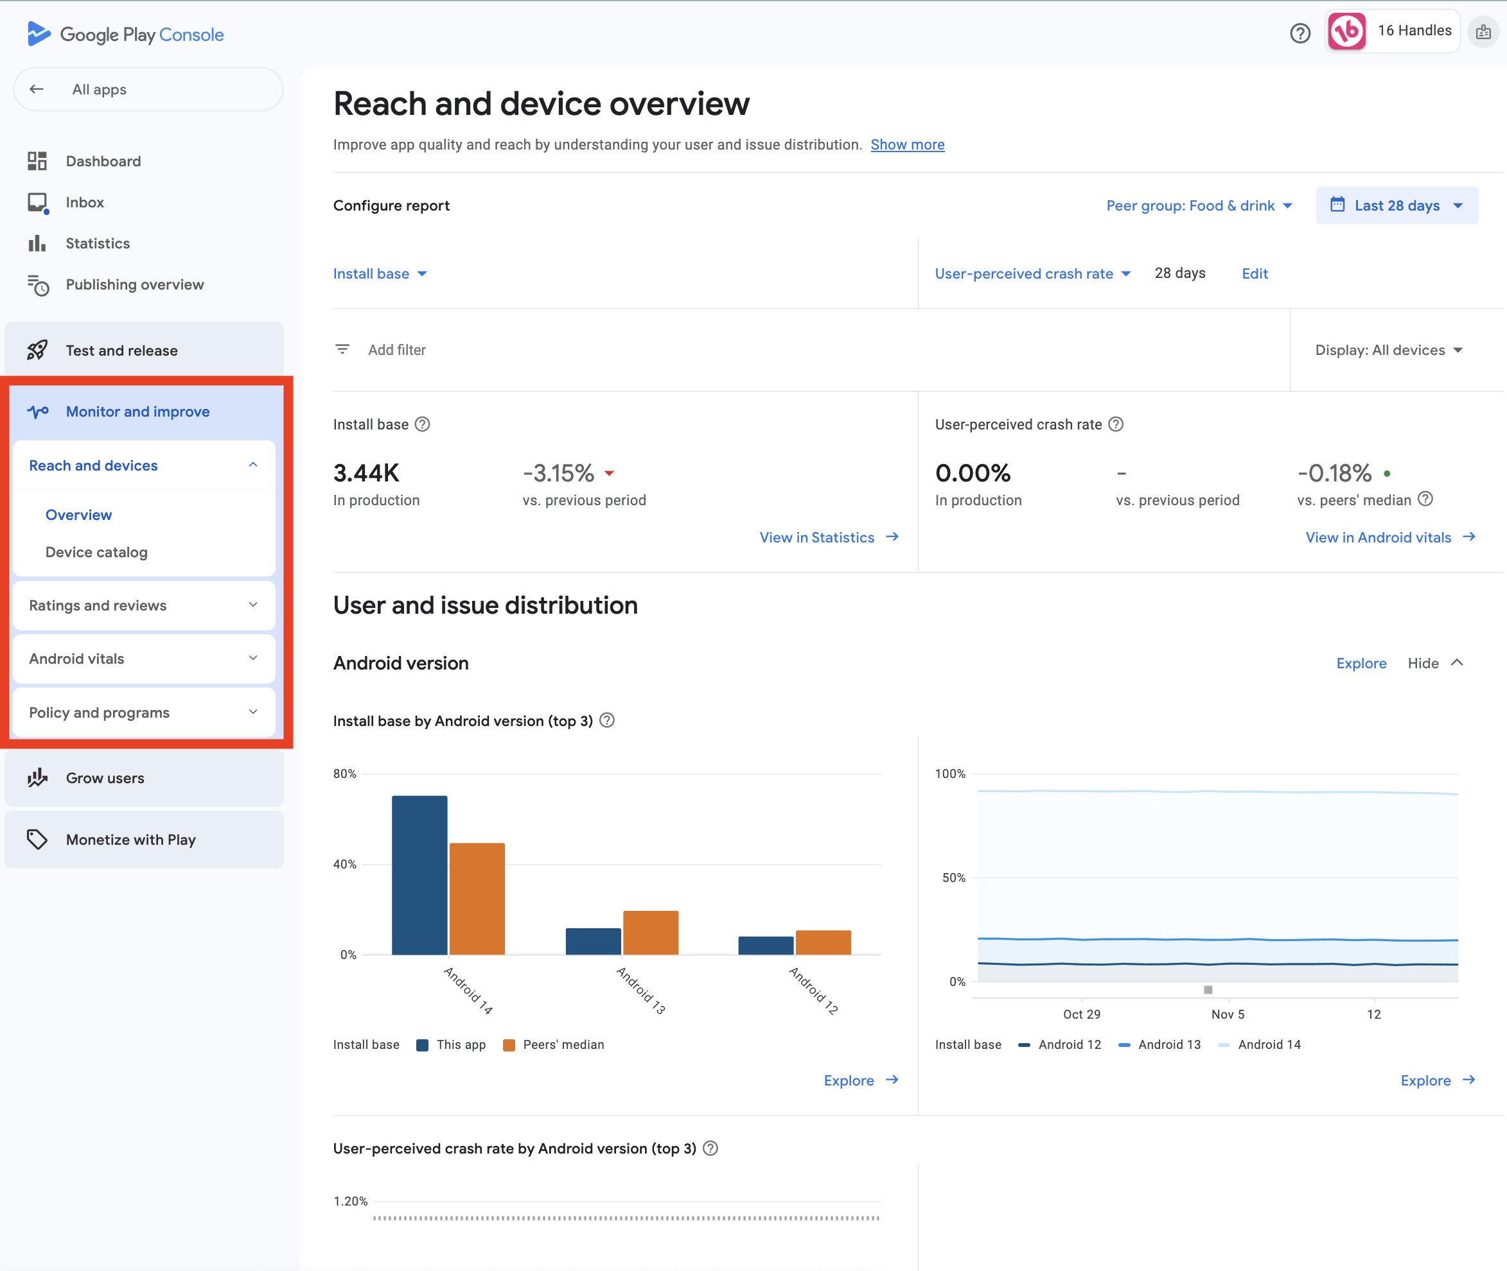This screenshot has width=1507, height=1271.
Task: Open the Grow users menu group
Action: tap(144, 778)
